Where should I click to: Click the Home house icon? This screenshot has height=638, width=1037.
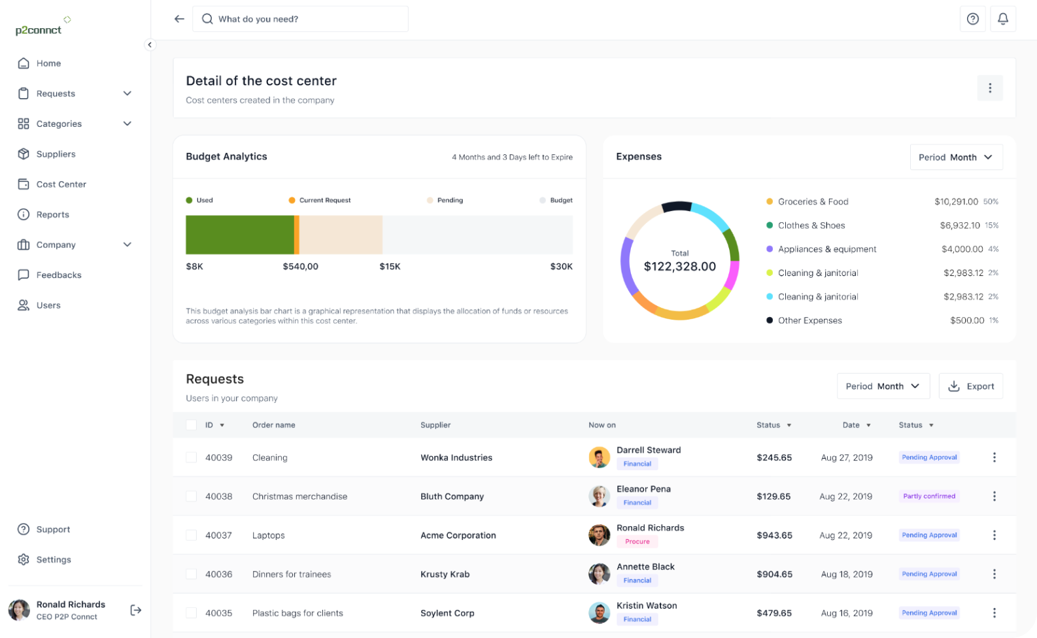point(24,63)
